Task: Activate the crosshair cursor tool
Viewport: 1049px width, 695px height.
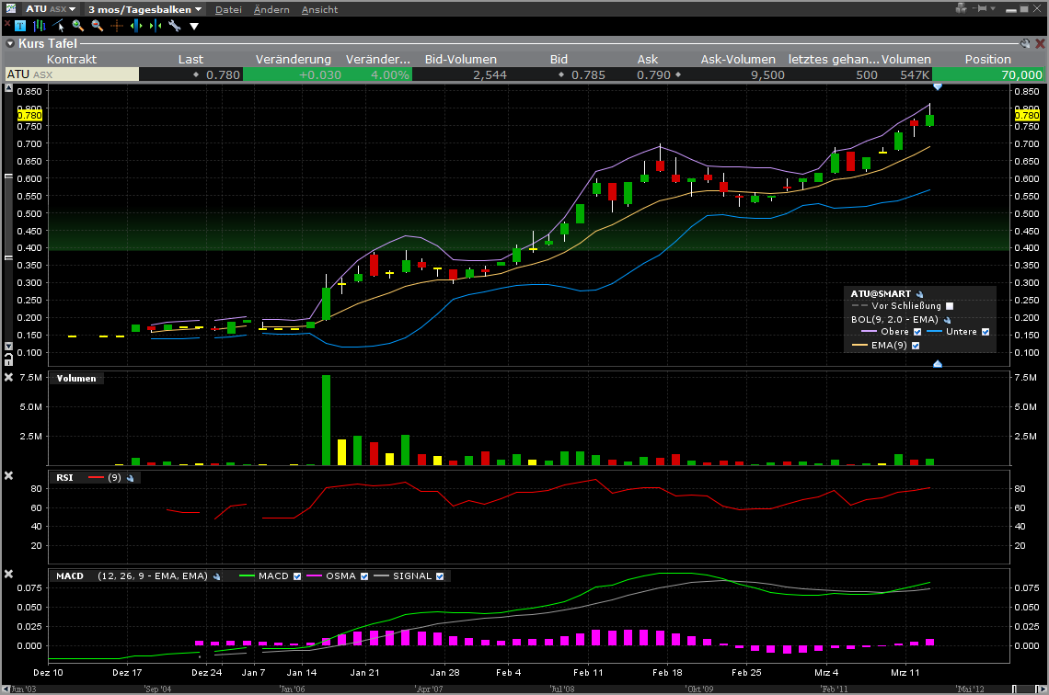Action: click(117, 26)
